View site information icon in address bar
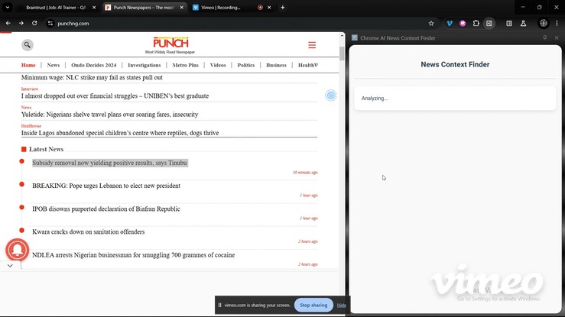Screen dimensions: 565x317 (50, 24)
